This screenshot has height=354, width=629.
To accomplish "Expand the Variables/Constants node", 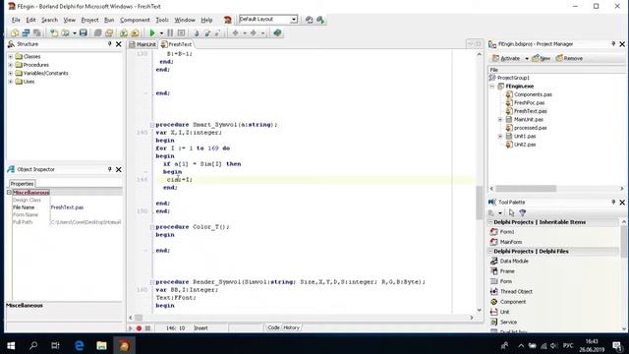I will [11, 74].
